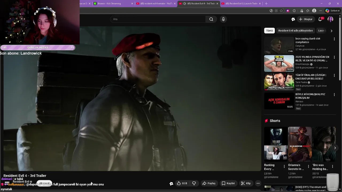Open the Açık Konuşalım O Zaman thumbnail

click(279, 101)
